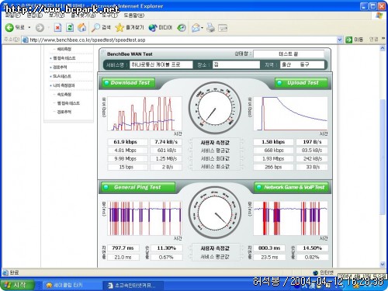Open the 파일(F) menu

12,16
